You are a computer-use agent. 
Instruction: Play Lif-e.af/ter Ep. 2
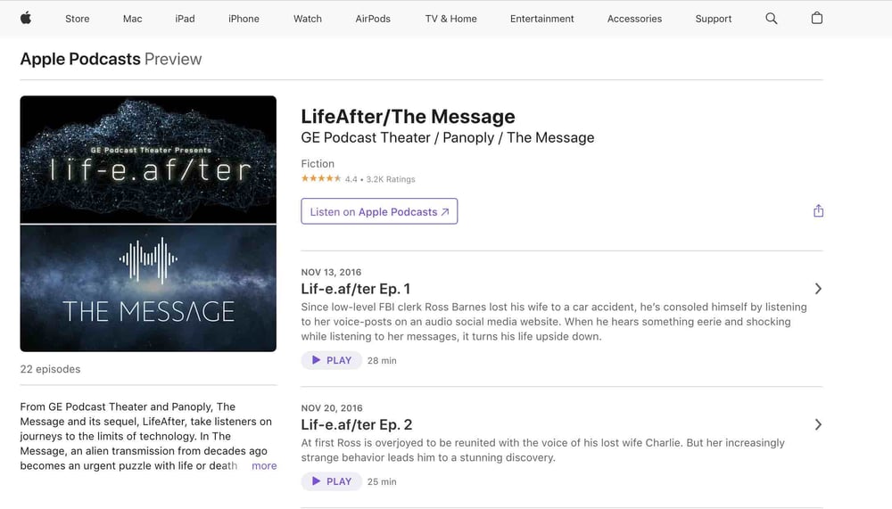pos(332,481)
